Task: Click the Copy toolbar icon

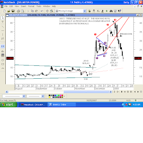Action: tap(33, 11)
